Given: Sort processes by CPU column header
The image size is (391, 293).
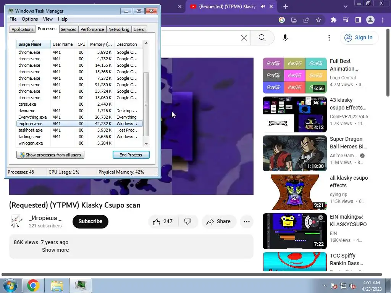Looking at the screenshot, I should [81, 44].
